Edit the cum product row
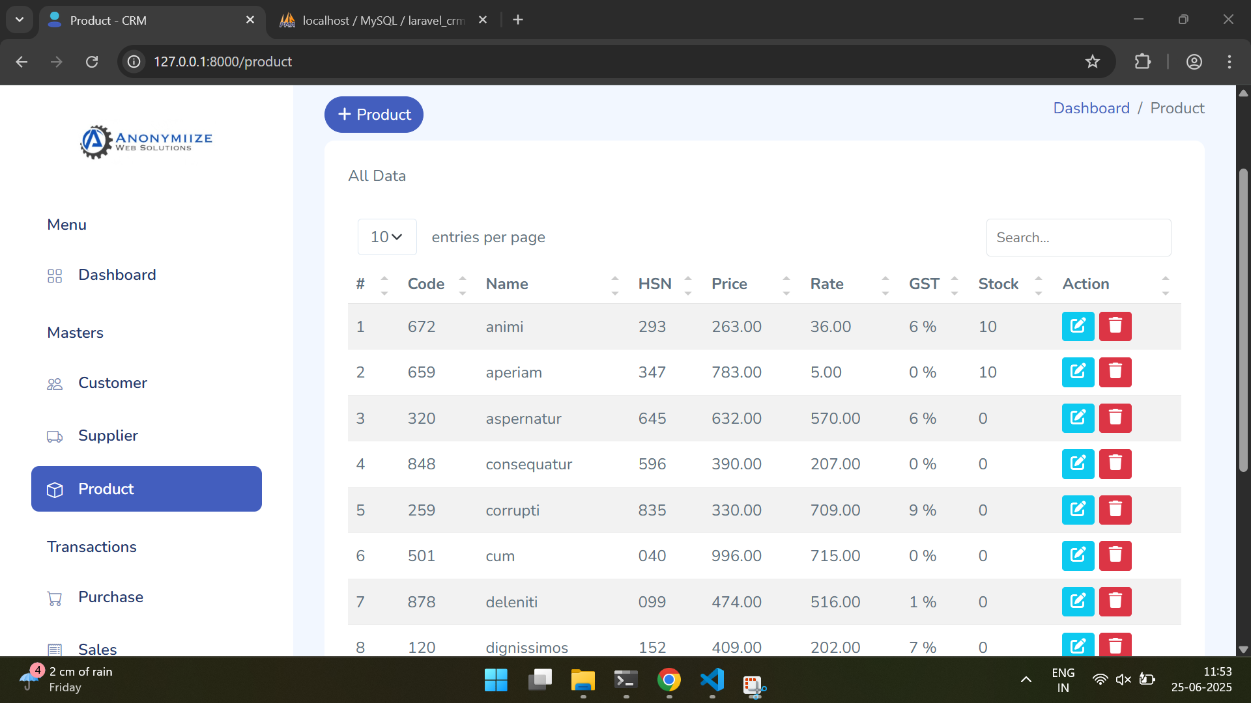 tap(1078, 555)
